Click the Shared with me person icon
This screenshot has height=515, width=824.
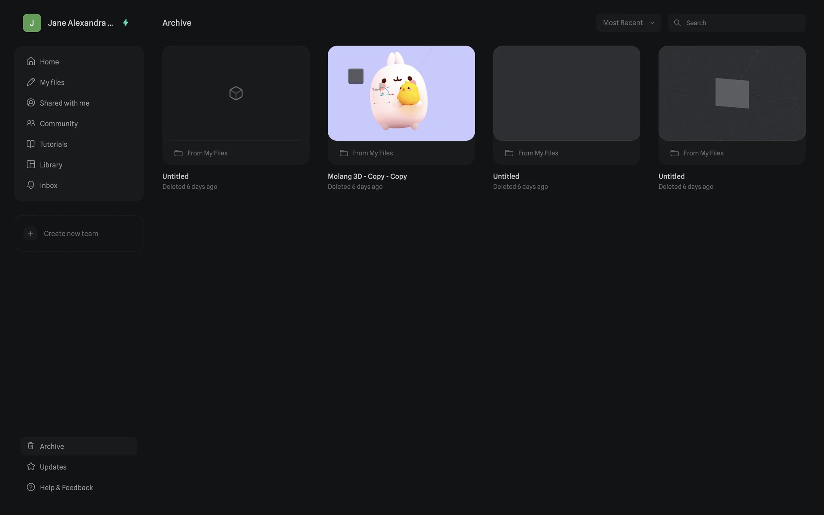point(30,103)
